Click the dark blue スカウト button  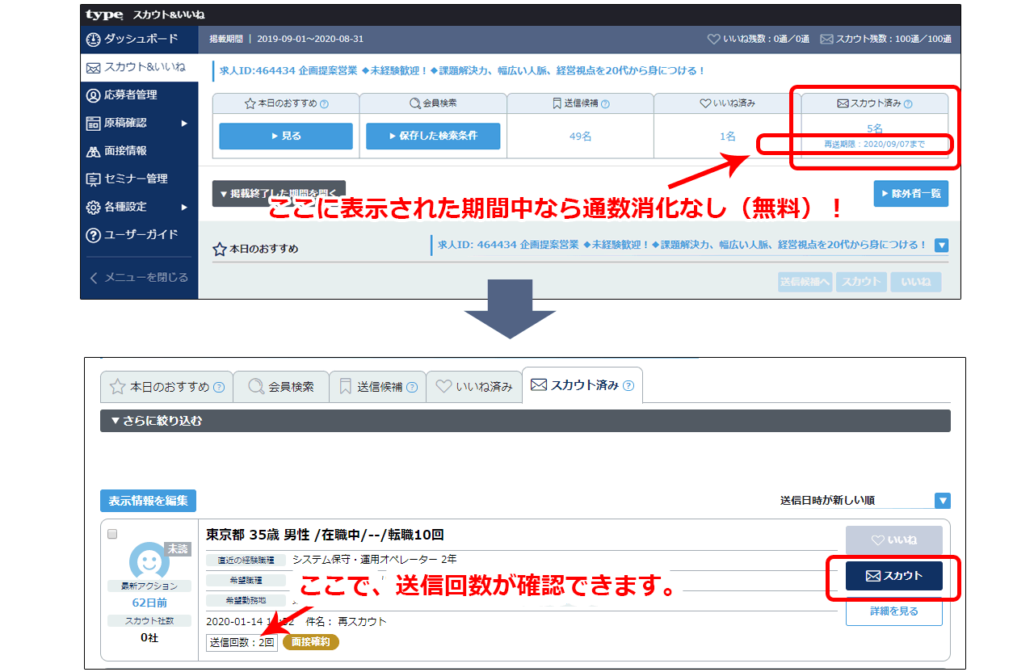(893, 576)
